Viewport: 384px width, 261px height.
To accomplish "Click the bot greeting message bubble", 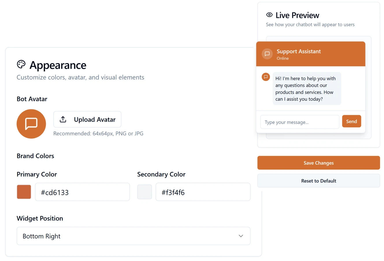I will tap(307, 89).
